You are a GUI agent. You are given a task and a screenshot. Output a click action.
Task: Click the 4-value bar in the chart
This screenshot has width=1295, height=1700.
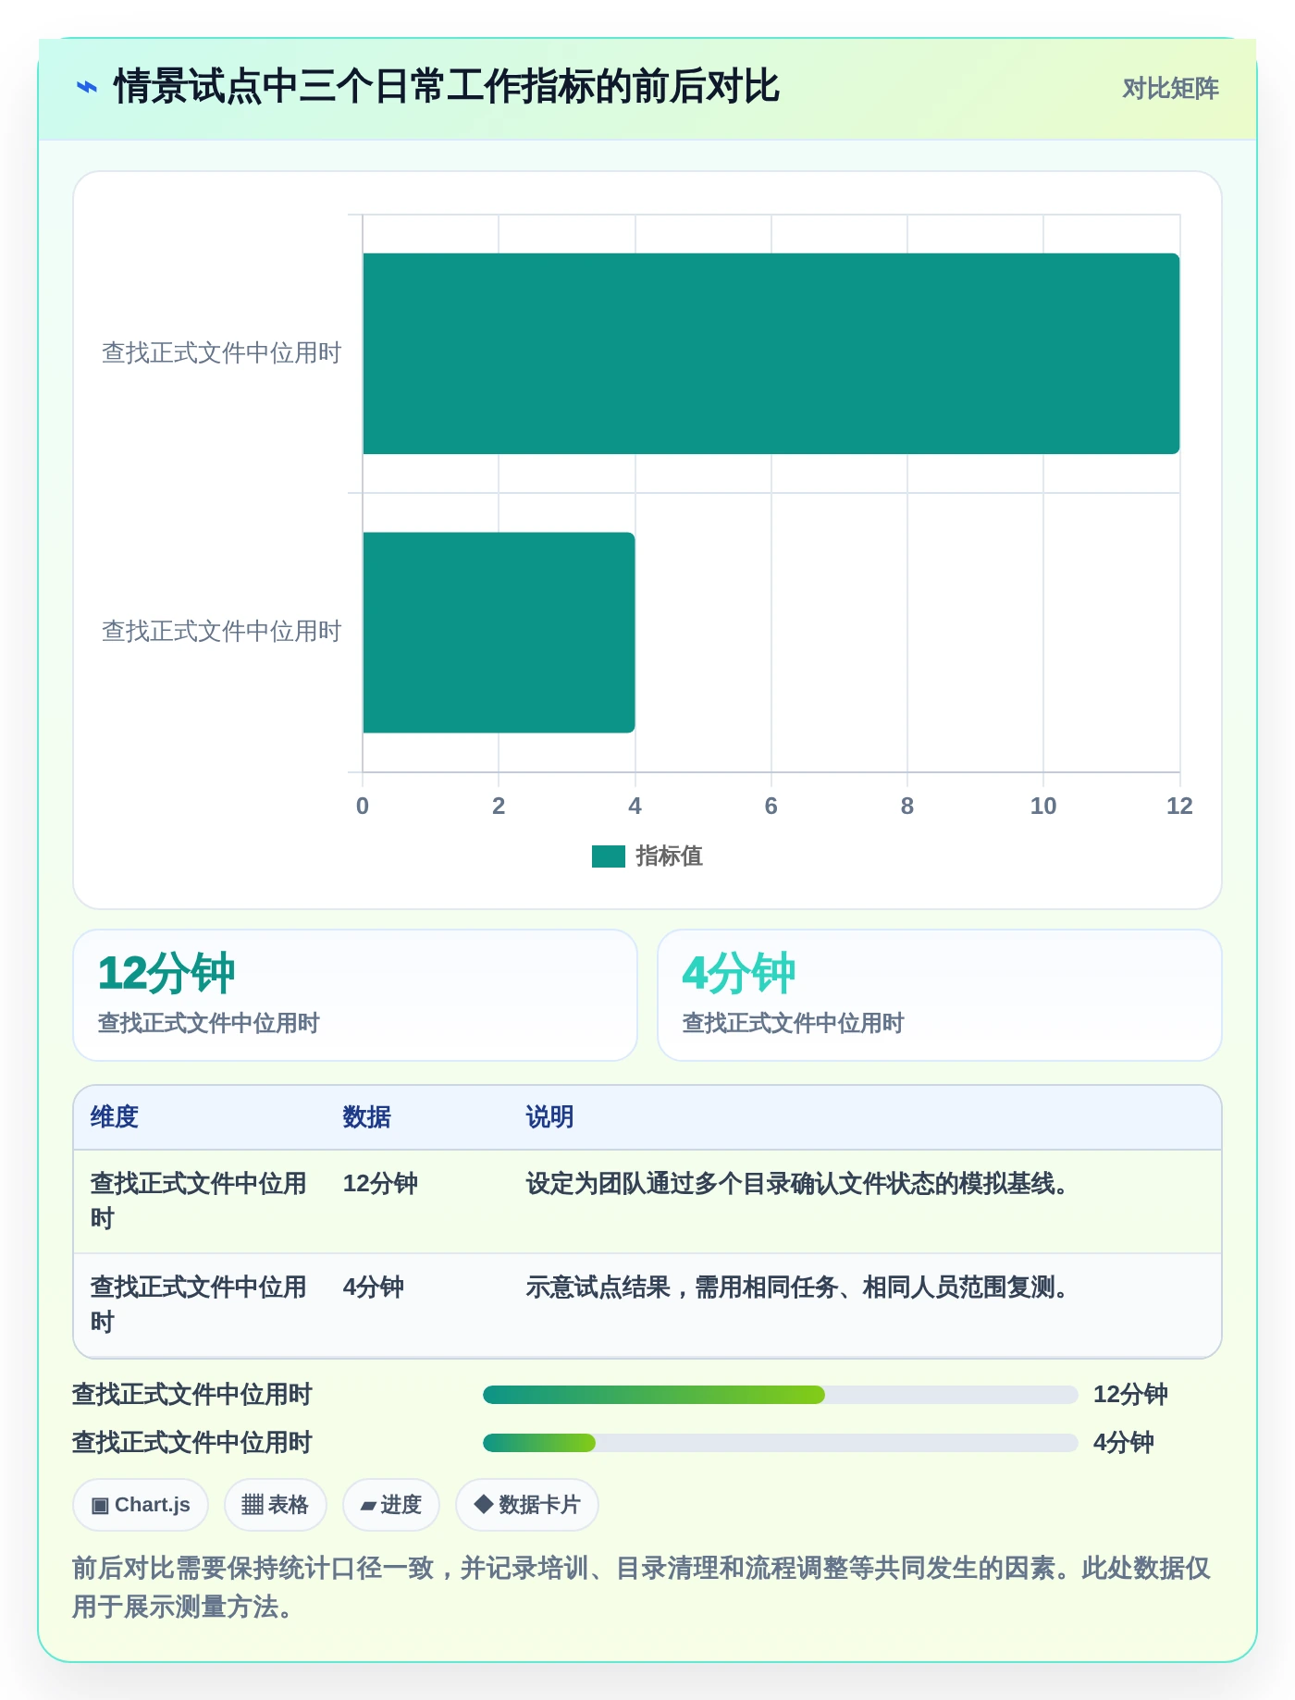pyautogui.click(x=499, y=633)
